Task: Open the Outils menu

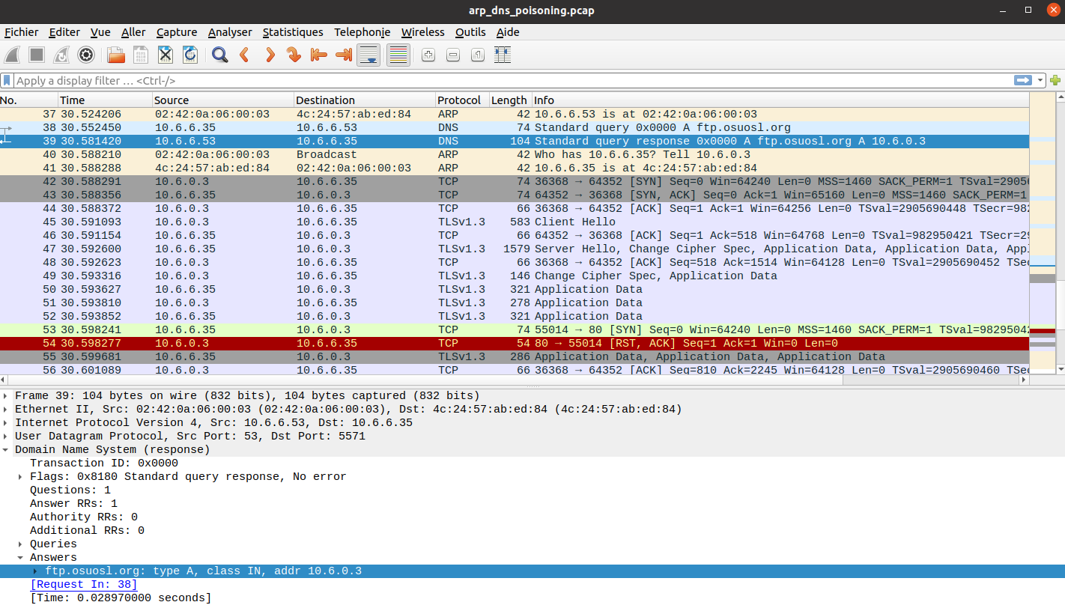Action: [470, 32]
